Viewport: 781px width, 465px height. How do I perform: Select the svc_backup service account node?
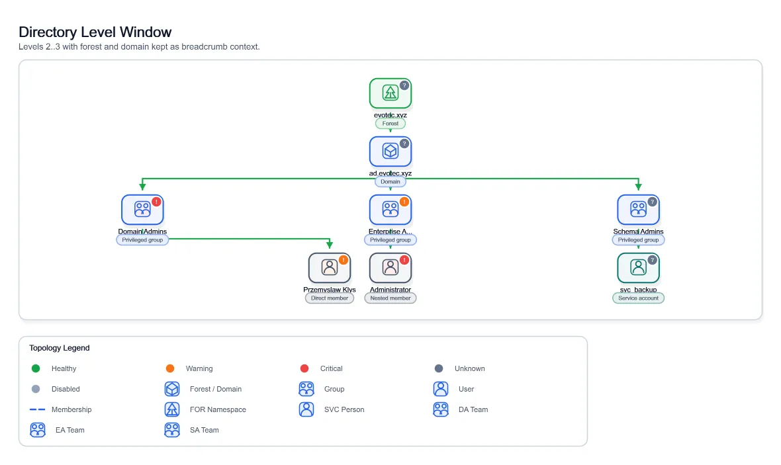[638, 268]
